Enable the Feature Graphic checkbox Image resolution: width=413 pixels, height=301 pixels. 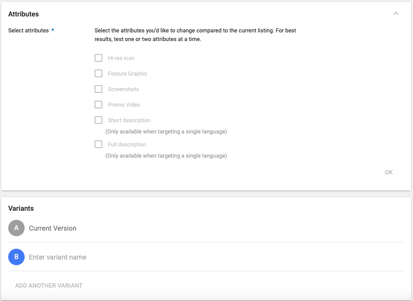tap(98, 73)
